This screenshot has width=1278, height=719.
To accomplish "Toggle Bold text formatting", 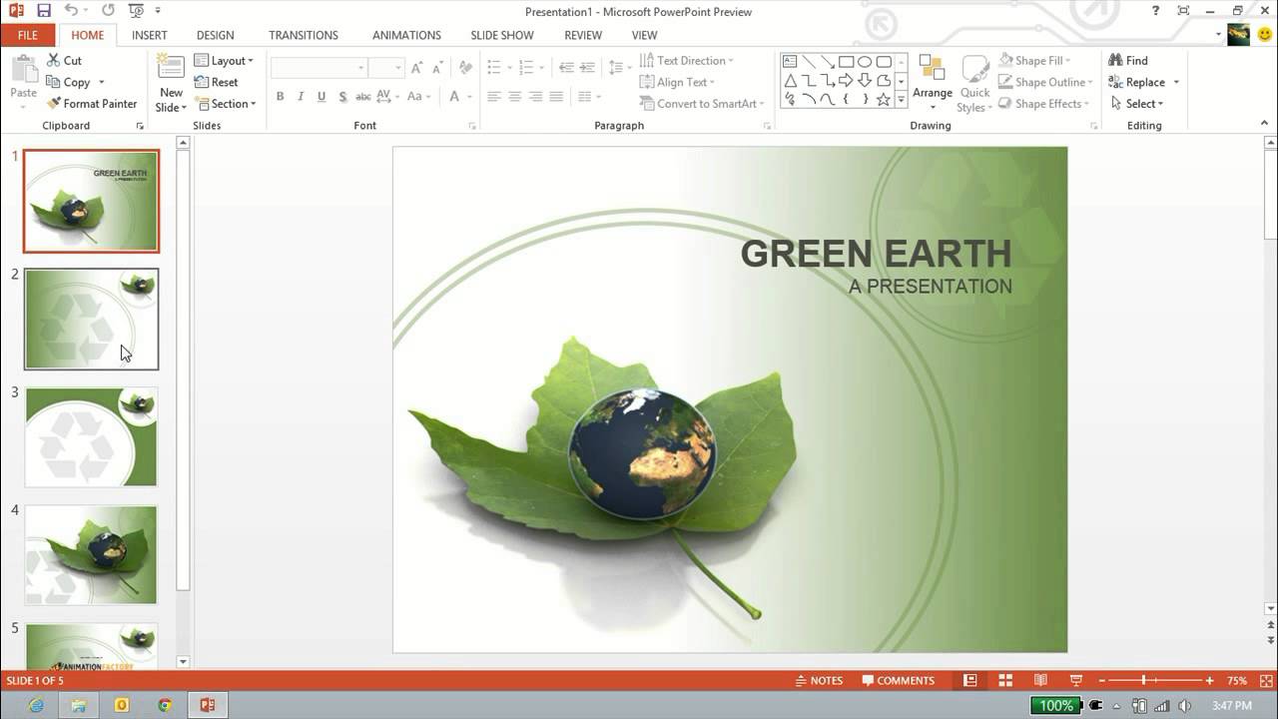I will tap(280, 97).
